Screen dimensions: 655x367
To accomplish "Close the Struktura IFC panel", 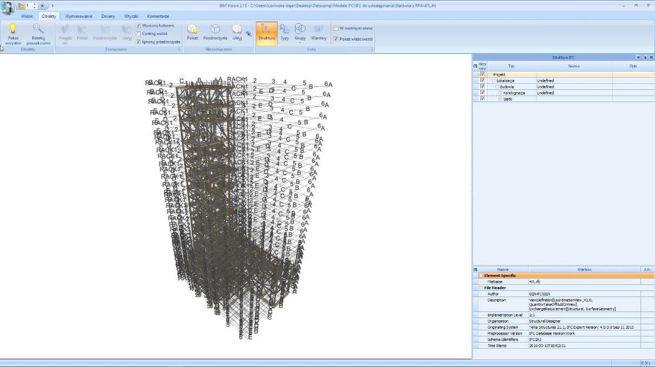I will [x=651, y=57].
